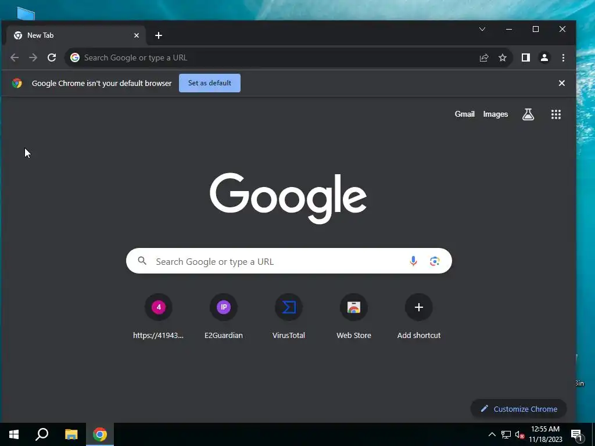The height and width of the screenshot is (446, 595).
Task: Close the New Tab tab
Action: (x=136, y=35)
